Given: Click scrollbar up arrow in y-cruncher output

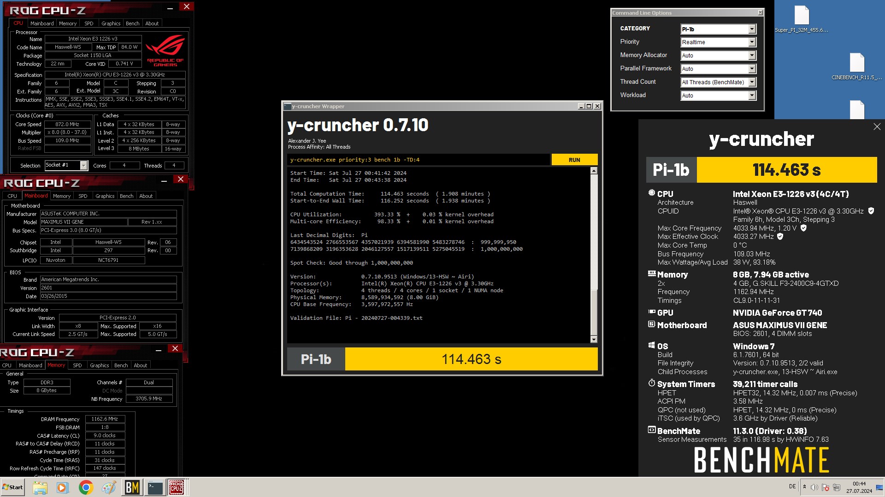Looking at the screenshot, I should click(x=594, y=171).
